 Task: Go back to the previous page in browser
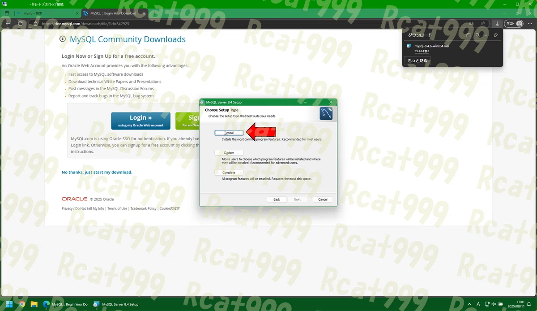pyautogui.click(x=8, y=23)
